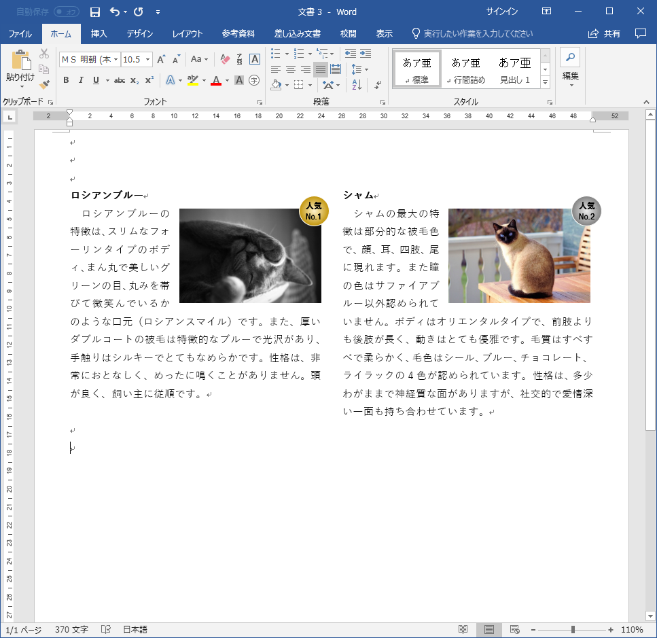This screenshot has width=657, height=638.
Task: Click the 実行したい作業 search field
Action: [478, 33]
